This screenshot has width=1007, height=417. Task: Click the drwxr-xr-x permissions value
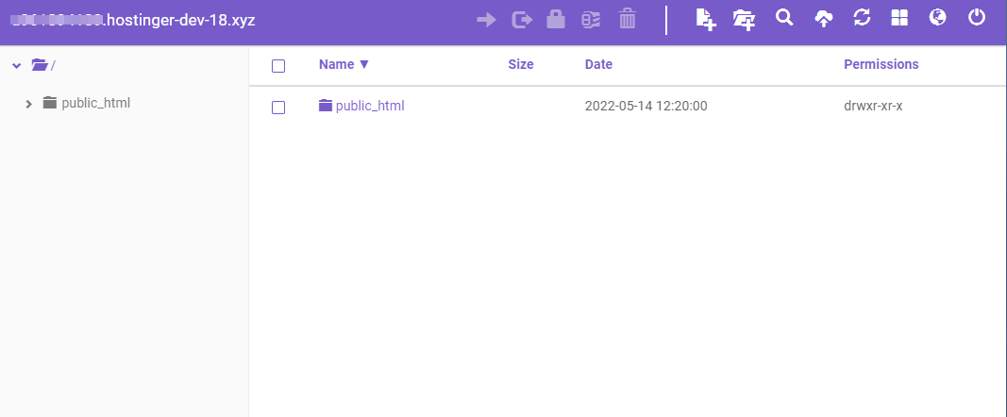873,106
